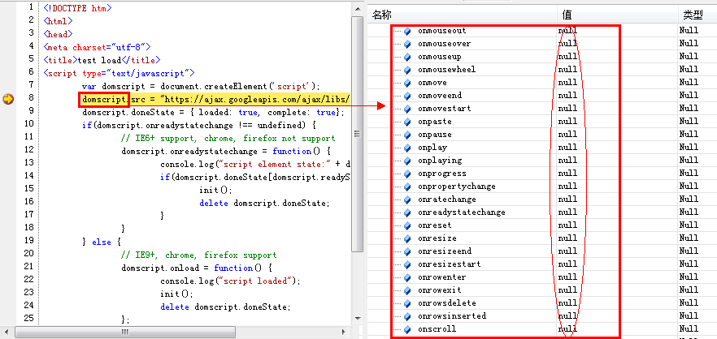Click the property icon beside onmouseover
717x339 pixels.
[x=408, y=44]
